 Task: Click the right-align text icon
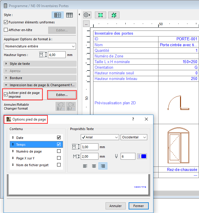pos(103,166)
